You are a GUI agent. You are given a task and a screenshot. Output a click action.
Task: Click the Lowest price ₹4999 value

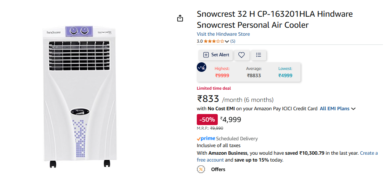point(285,76)
